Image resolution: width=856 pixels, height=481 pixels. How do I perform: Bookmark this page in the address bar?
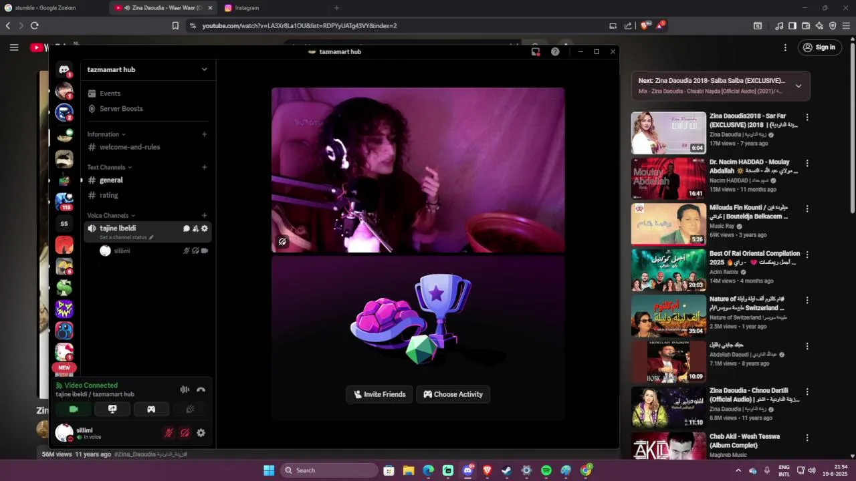click(x=175, y=25)
